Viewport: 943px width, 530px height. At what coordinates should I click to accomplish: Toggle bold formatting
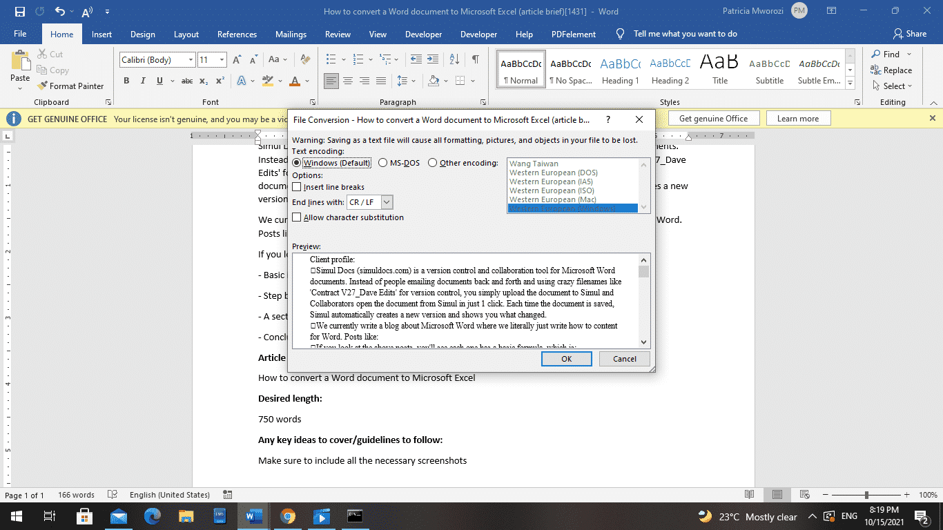point(126,80)
